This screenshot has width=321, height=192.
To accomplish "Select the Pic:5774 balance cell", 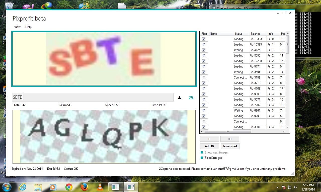I will coord(258,66).
